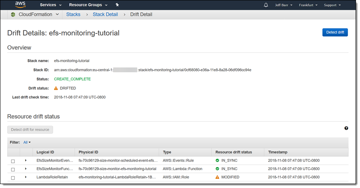
Task: Click the CloudFormation cube icon
Action: click(x=13, y=15)
